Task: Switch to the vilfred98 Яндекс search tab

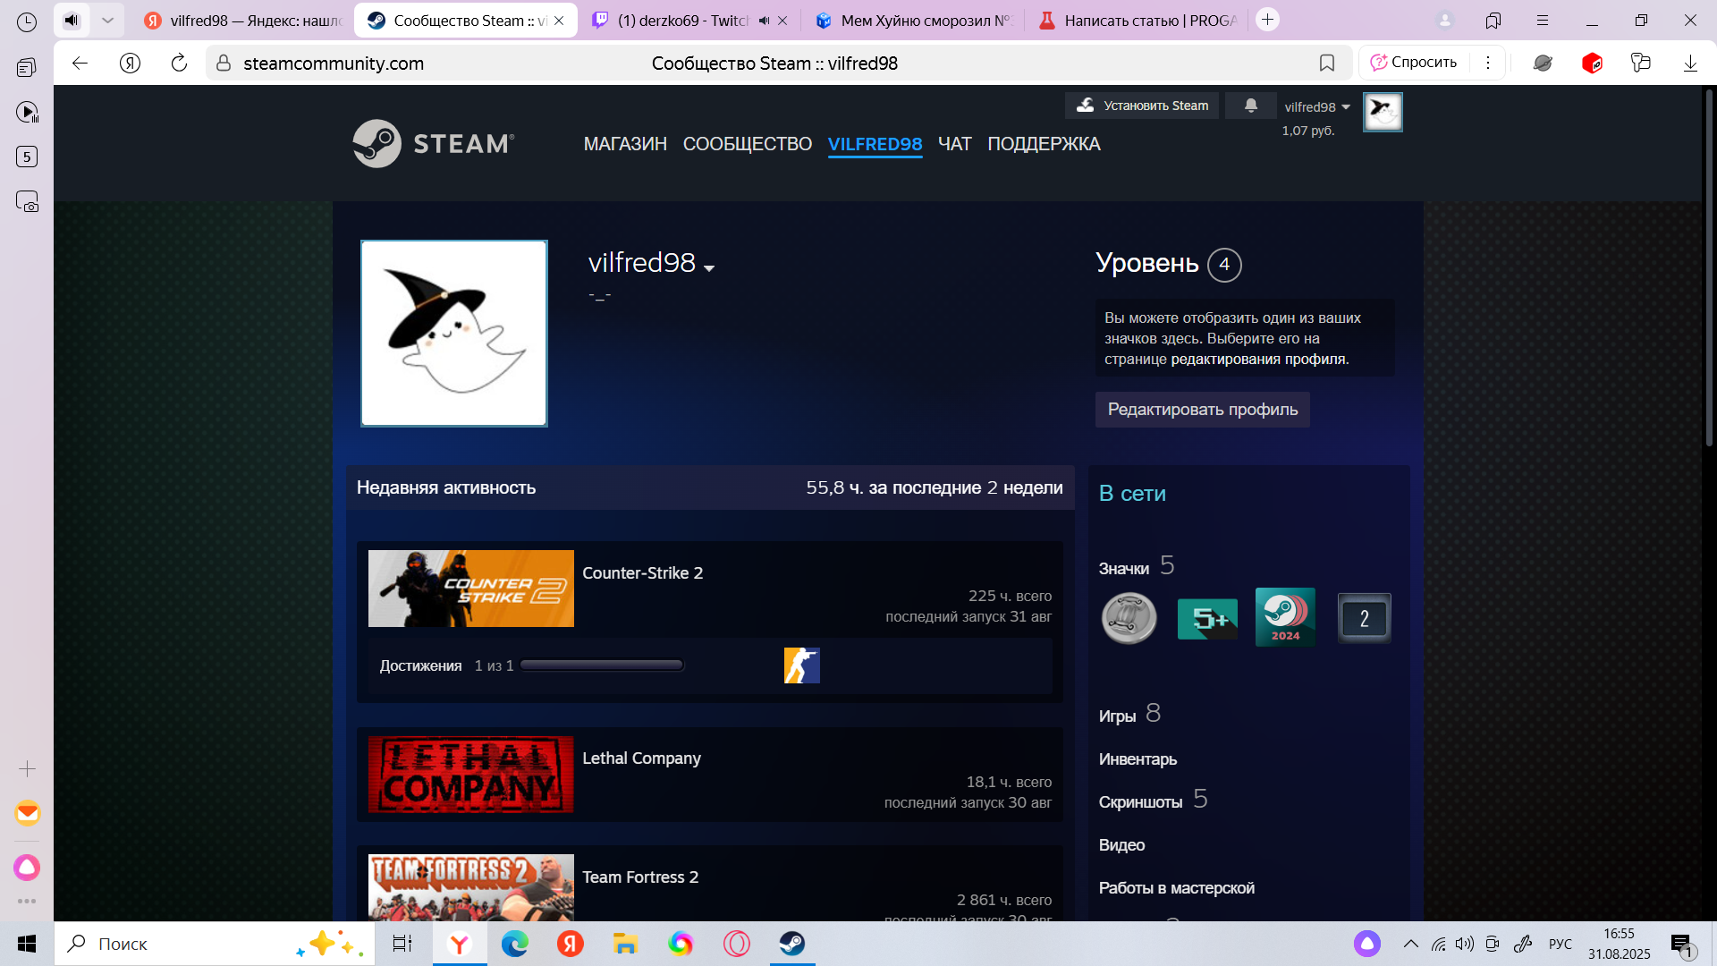Action: 244,21
